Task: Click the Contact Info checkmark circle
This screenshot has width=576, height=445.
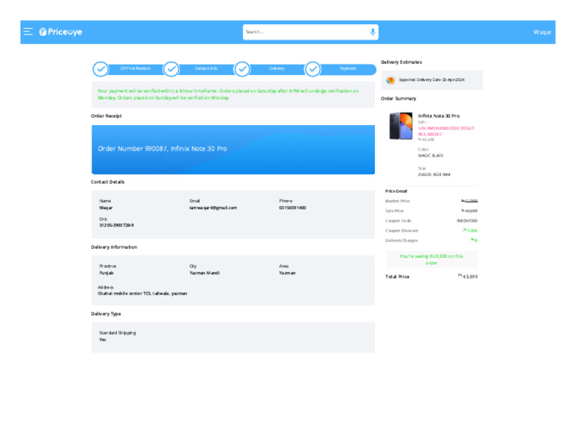Action: [171, 69]
